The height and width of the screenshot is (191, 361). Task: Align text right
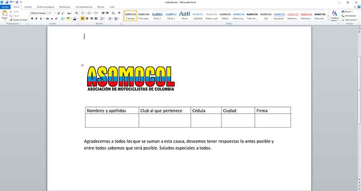[92, 18]
